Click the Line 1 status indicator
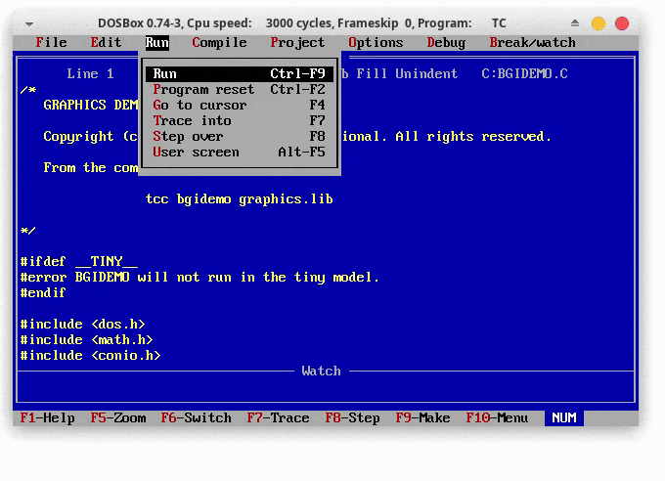The image size is (665, 481). coord(90,73)
